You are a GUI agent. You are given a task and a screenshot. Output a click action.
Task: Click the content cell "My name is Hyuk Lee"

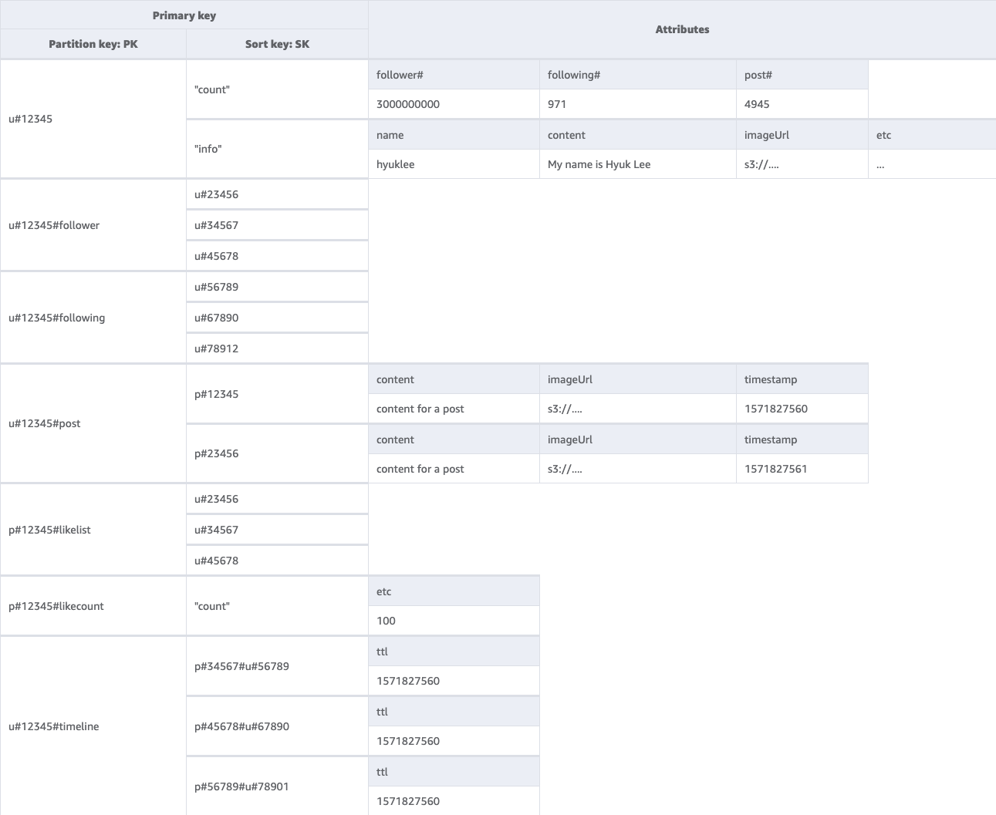[599, 164]
